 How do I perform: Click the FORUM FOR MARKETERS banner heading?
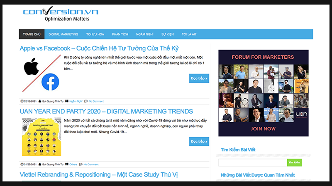point(263,57)
